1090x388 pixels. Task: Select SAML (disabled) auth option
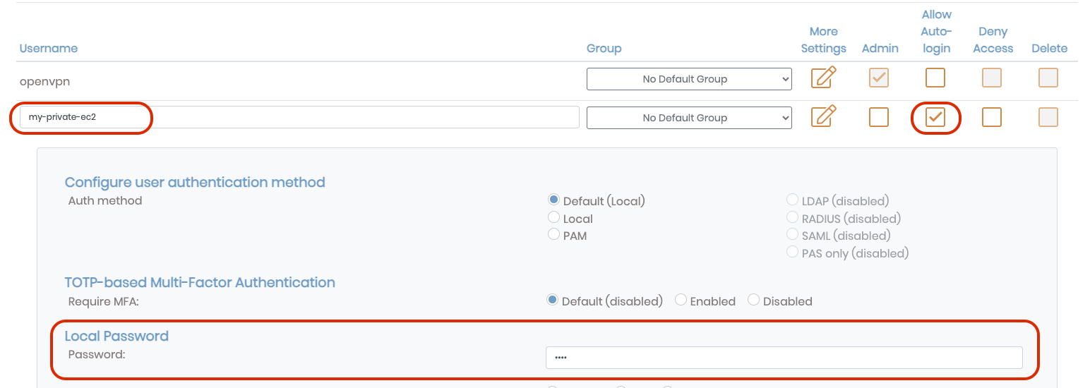tap(793, 235)
